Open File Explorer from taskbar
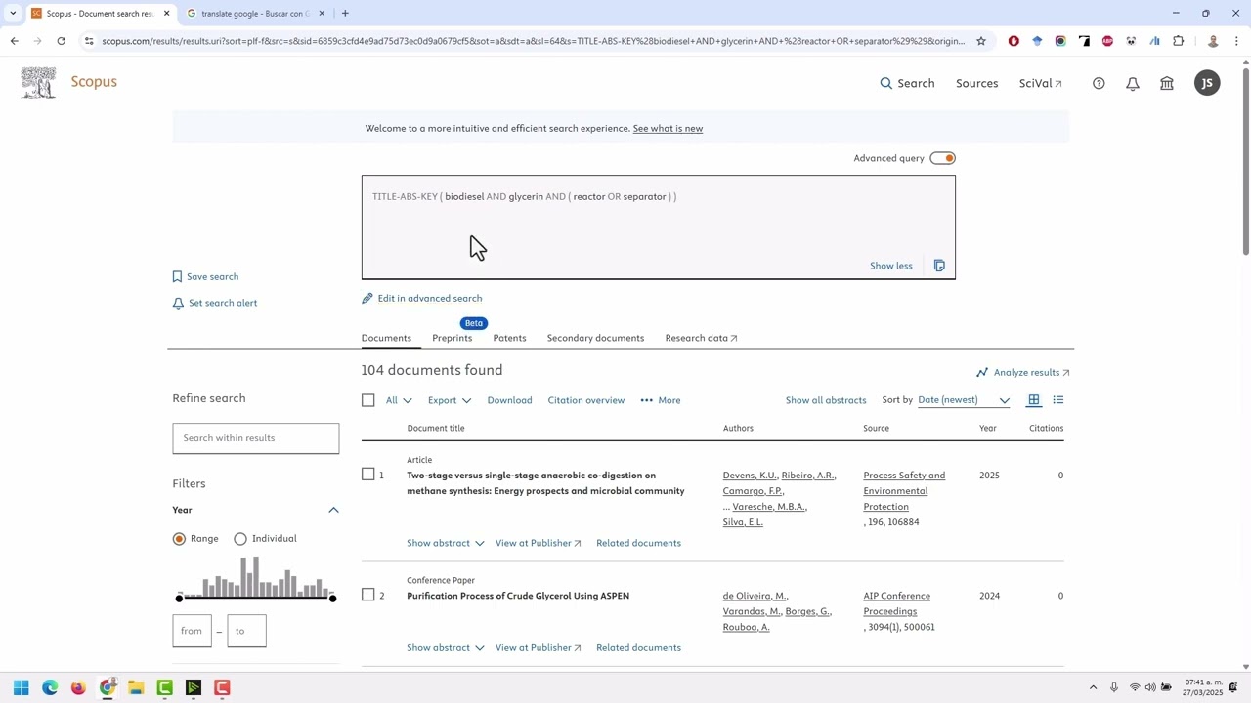This screenshot has height=703, width=1251. tap(136, 688)
